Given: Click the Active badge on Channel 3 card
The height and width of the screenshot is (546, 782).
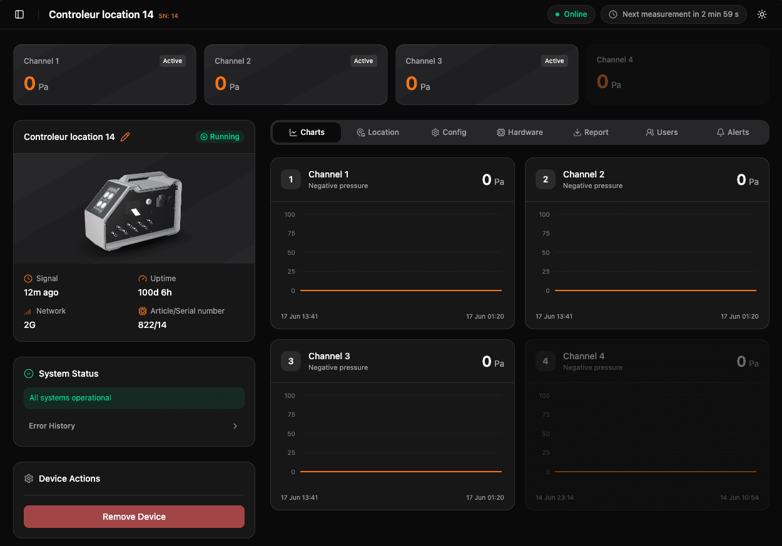Looking at the screenshot, I should pos(554,61).
